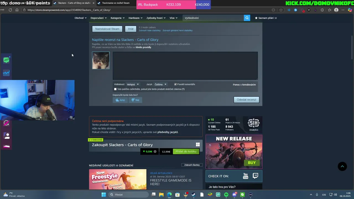Image resolution: width=354 pixels, height=199 pixels.
Task: Expand the Doporučení menu
Action: tap(99, 18)
